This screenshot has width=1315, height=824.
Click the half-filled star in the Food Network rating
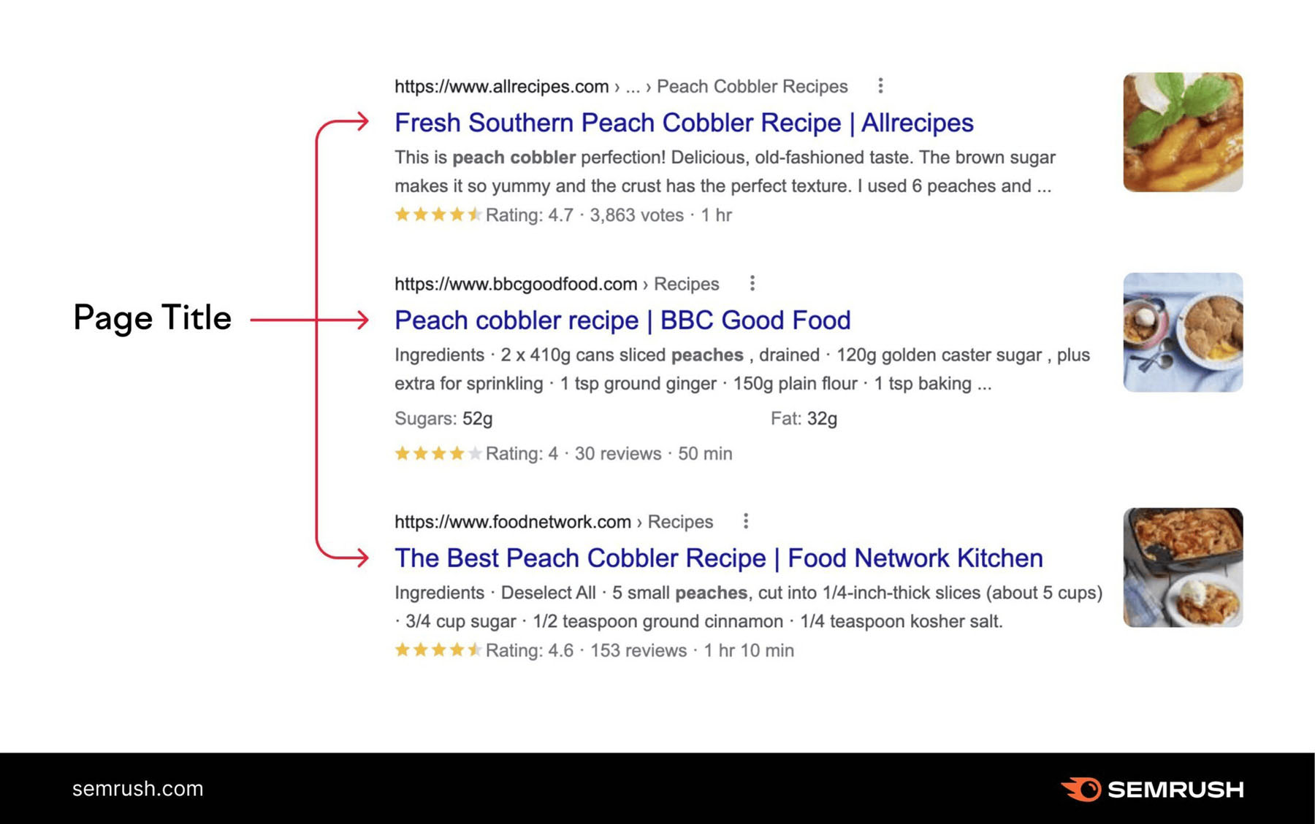(476, 650)
